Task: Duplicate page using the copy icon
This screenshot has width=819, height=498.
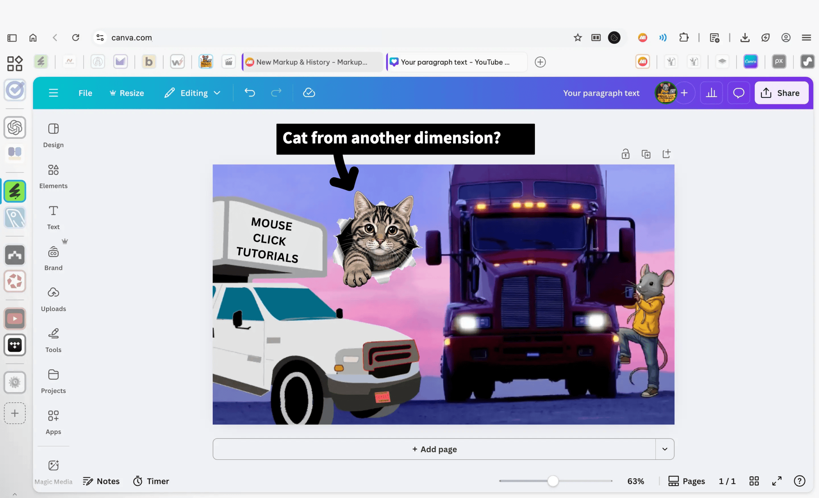Action: pos(646,154)
